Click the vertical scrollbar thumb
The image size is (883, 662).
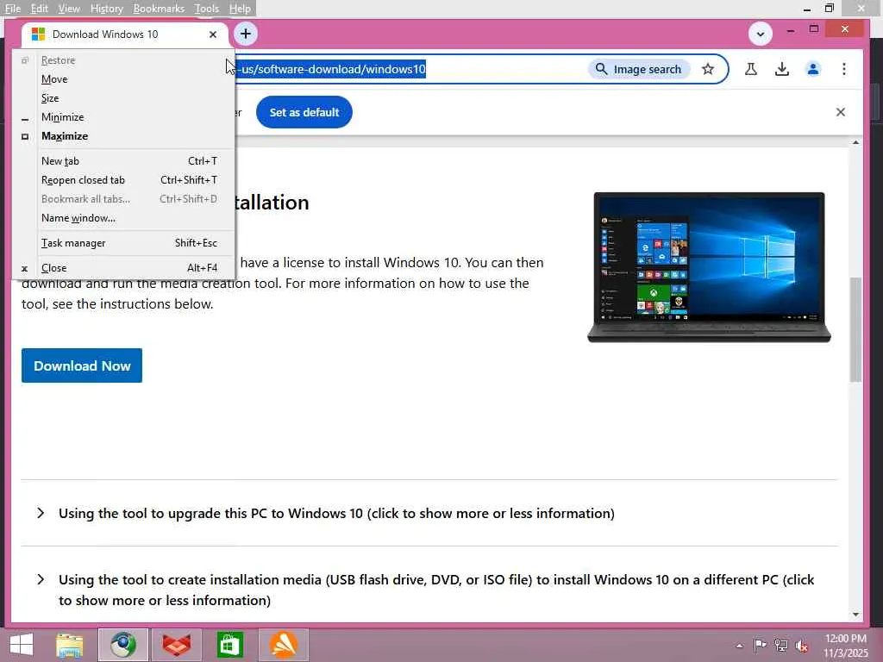(x=855, y=329)
